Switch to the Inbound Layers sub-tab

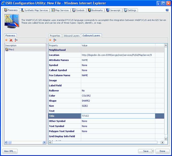click(x=72, y=36)
